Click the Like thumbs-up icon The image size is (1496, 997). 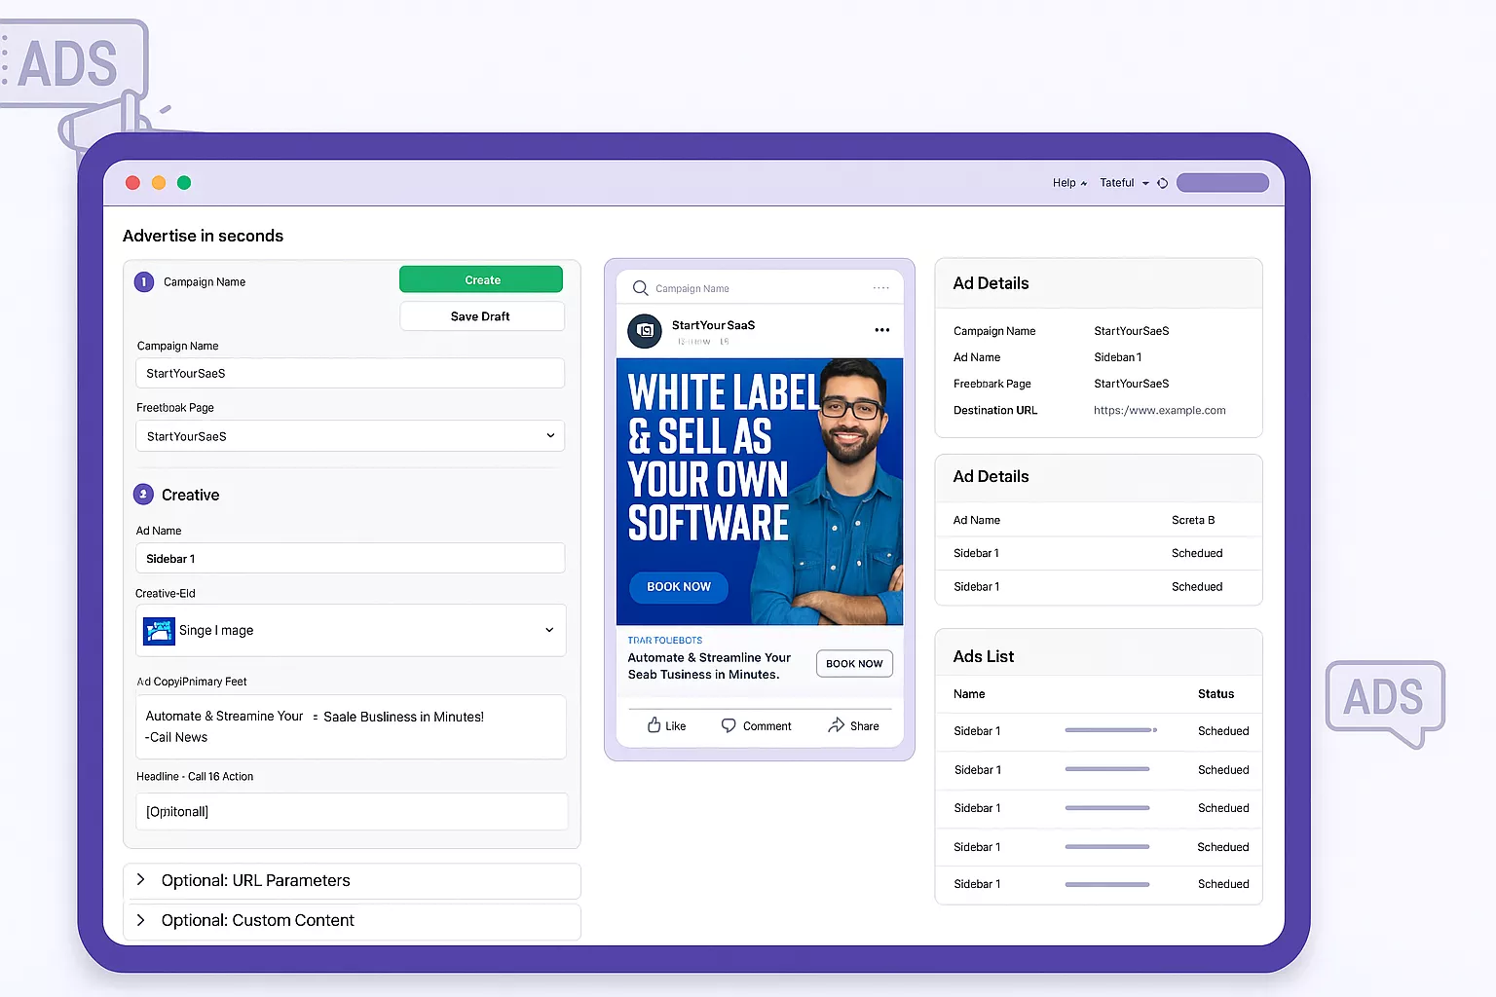[654, 725]
